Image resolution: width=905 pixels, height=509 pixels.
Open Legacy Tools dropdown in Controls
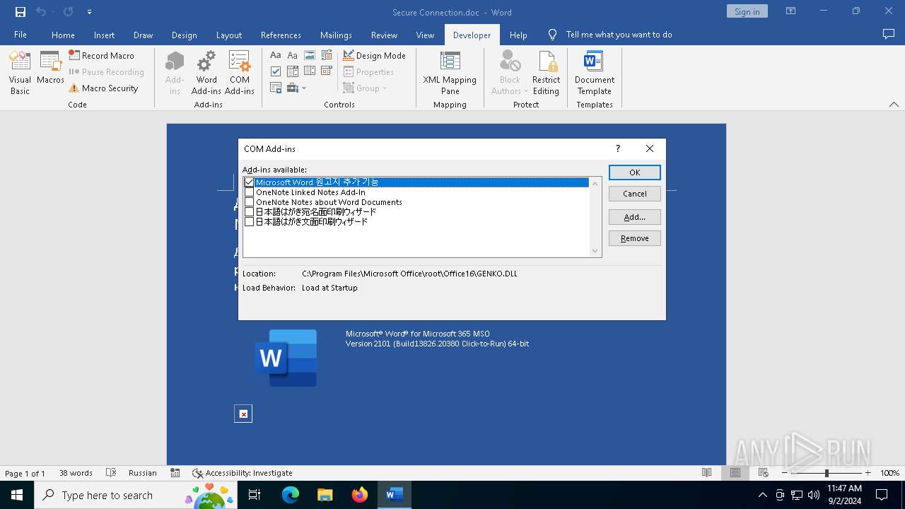[x=297, y=88]
